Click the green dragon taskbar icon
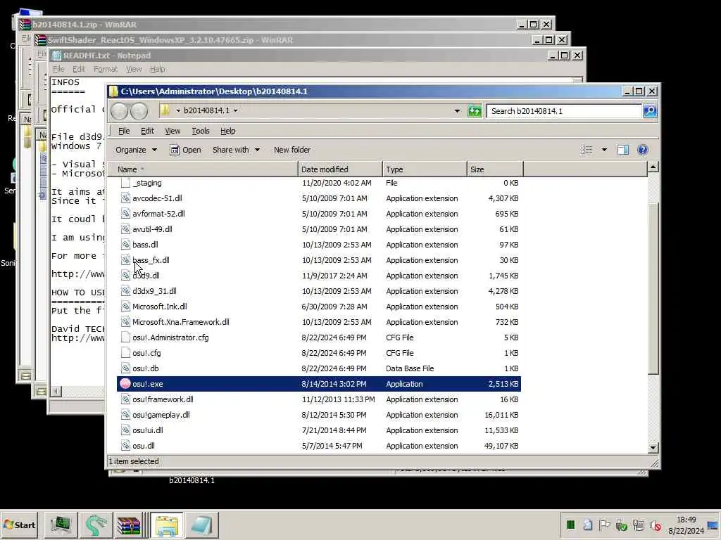The width and height of the screenshot is (721, 540). click(x=95, y=525)
